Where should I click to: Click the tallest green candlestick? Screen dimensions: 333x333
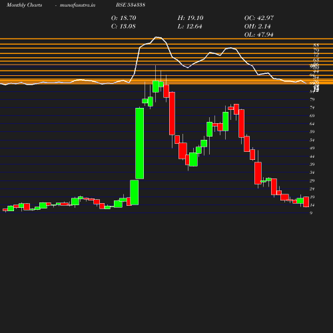pos(140,143)
